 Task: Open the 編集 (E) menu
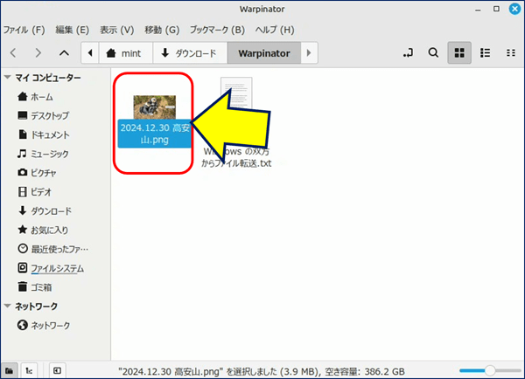(73, 30)
